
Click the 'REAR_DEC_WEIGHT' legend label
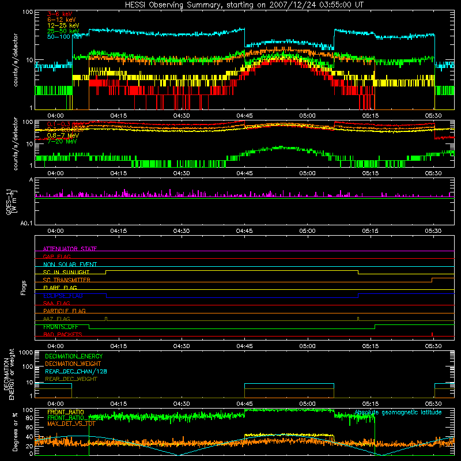tap(71, 379)
